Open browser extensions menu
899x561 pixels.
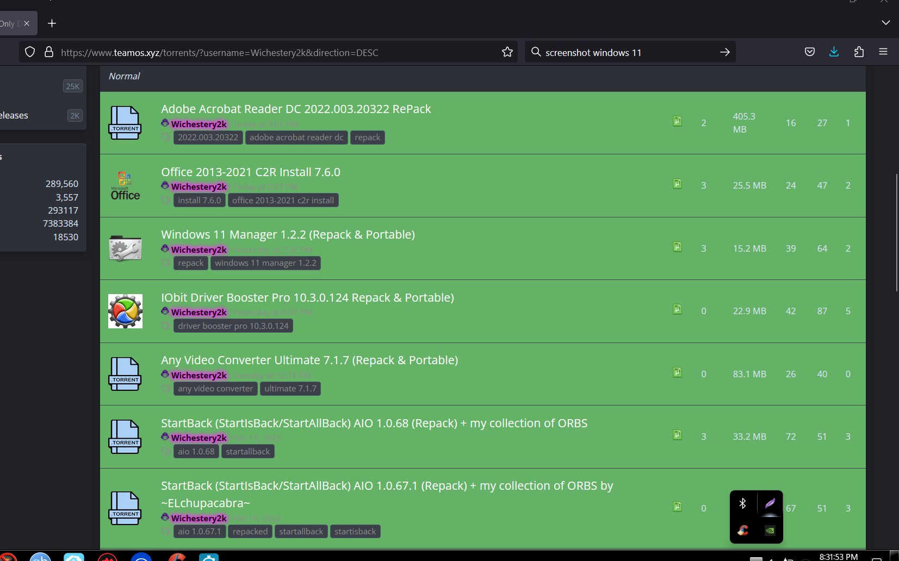(x=859, y=52)
